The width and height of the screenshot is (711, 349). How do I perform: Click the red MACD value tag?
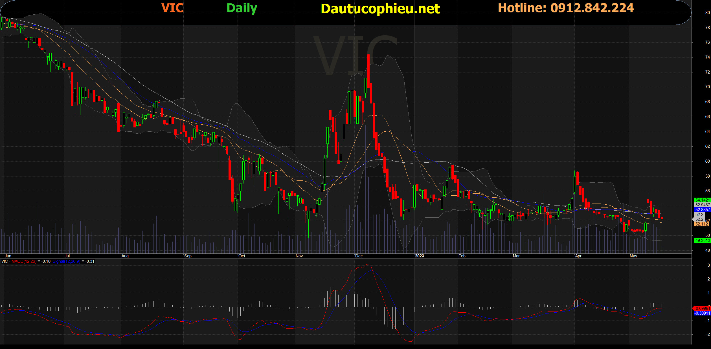[702, 308]
